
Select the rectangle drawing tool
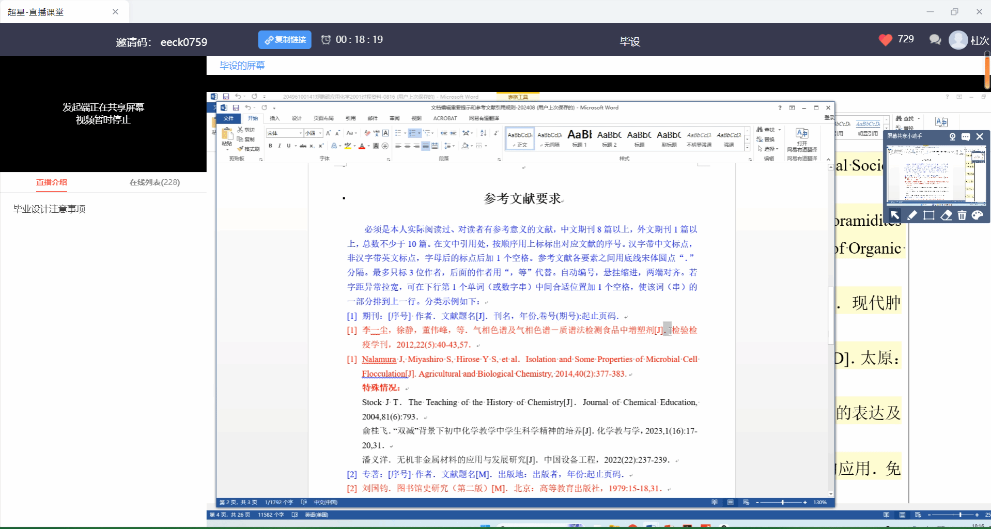click(928, 215)
